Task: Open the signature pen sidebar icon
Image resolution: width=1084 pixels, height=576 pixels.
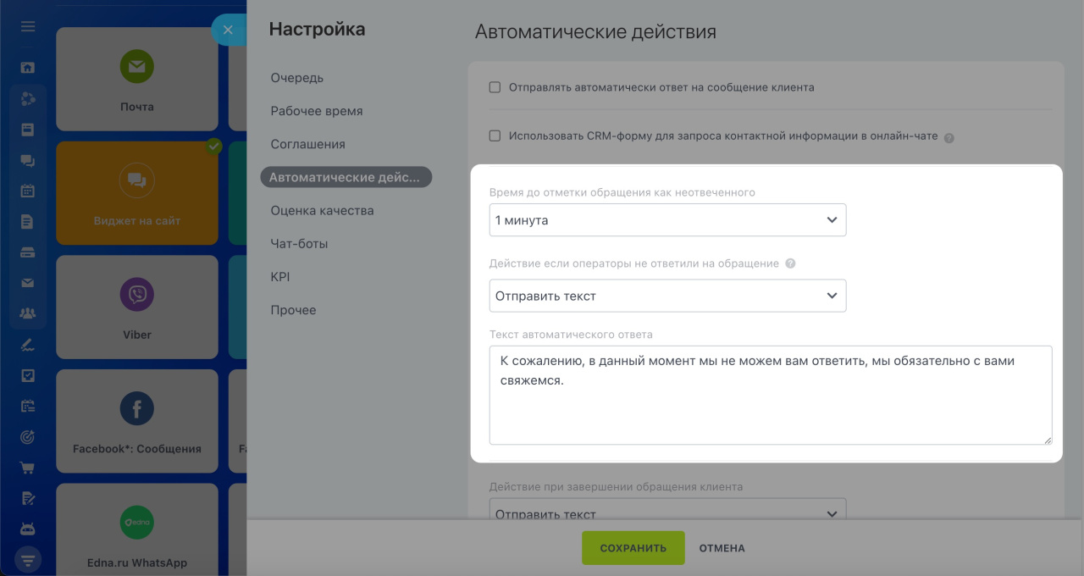Action: pyautogui.click(x=28, y=345)
